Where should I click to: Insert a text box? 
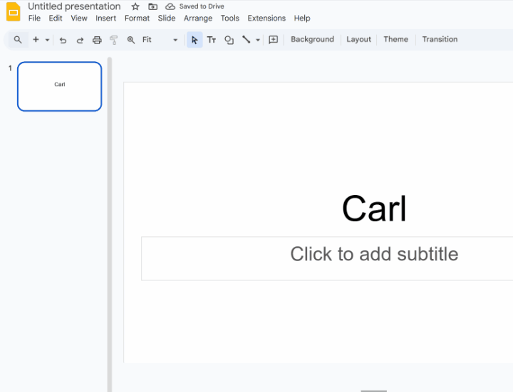212,40
